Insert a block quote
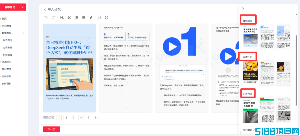This screenshot has width=300, height=136. [x=69, y=18]
